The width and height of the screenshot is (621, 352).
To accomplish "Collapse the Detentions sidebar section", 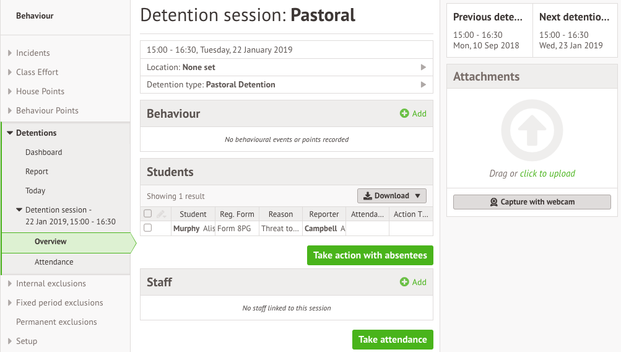I will [10, 133].
